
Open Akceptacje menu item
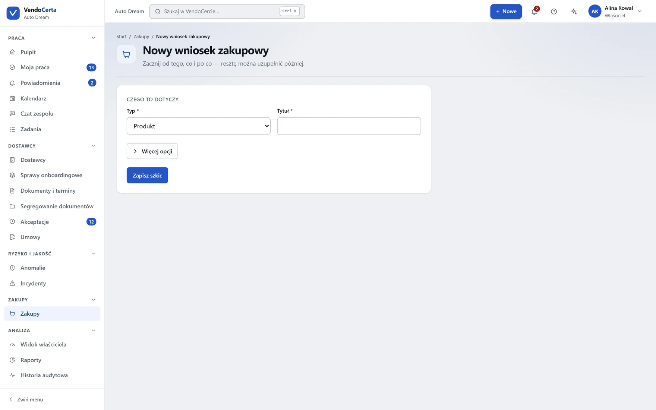click(x=52, y=222)
